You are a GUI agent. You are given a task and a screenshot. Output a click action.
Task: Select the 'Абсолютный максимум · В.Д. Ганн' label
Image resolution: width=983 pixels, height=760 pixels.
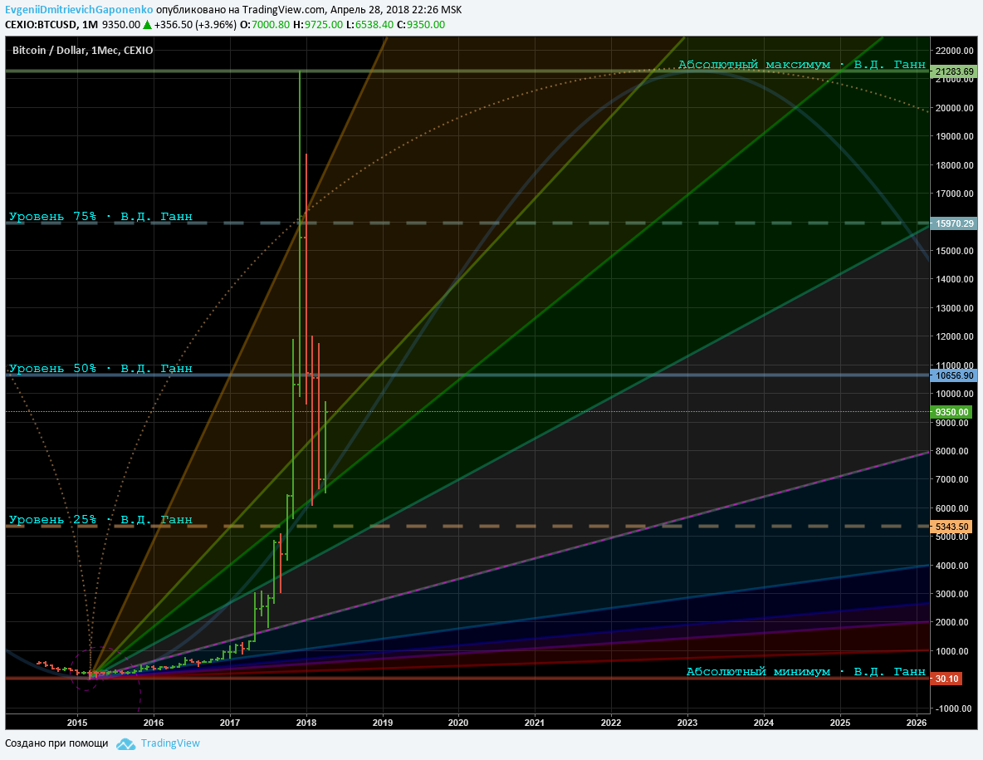tap(802, 64)
